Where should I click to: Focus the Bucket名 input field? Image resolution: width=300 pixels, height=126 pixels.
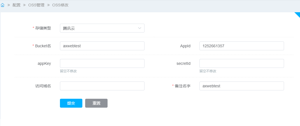point(102,46)
